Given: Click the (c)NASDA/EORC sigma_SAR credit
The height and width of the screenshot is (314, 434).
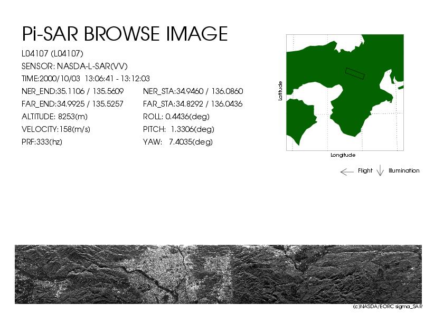Looking at the screenshot, I should click(x=388, y=307).
